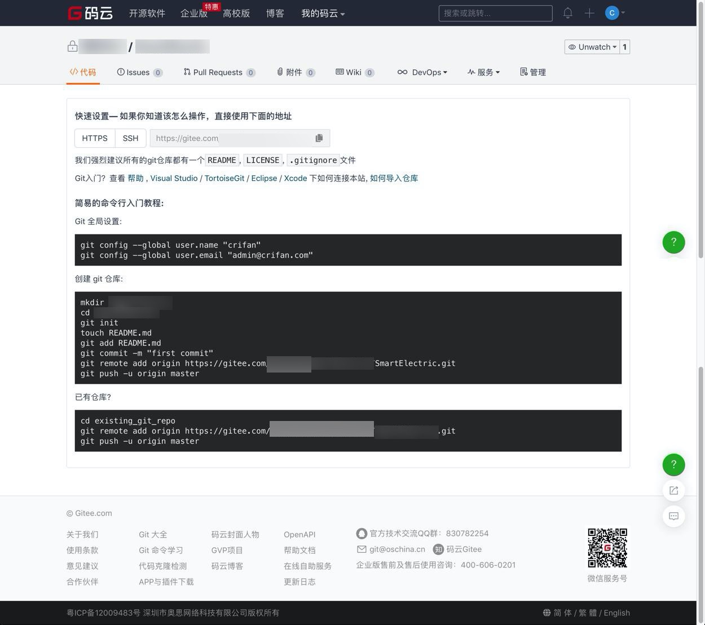705x625 pixels.
Task: Open the 附件 tab
Action: [x=296, y=72]
